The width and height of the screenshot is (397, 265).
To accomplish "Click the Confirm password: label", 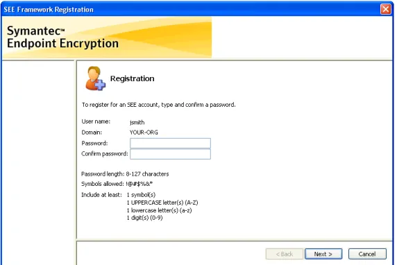I will tap(105, 154).
